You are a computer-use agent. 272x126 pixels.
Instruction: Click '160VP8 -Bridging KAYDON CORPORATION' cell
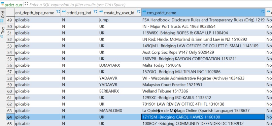203,59
